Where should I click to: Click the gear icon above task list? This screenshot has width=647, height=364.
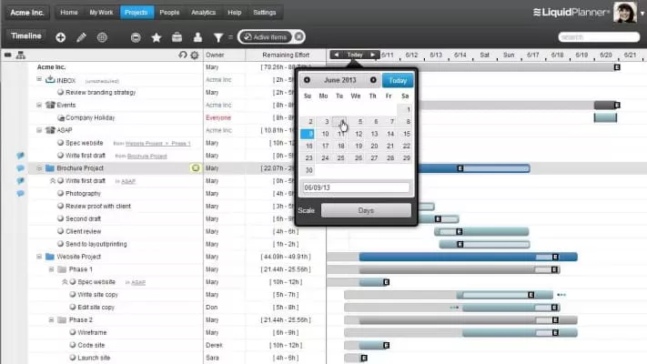[194, 56]
